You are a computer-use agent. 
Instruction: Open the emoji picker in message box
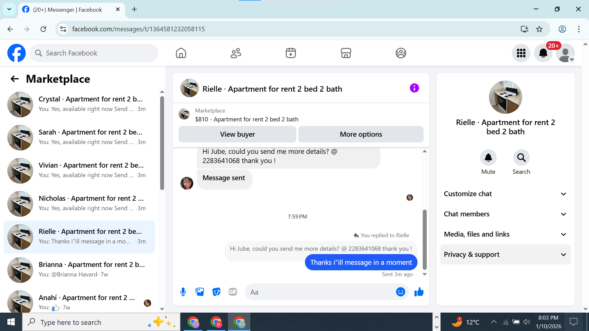[400, 292]
